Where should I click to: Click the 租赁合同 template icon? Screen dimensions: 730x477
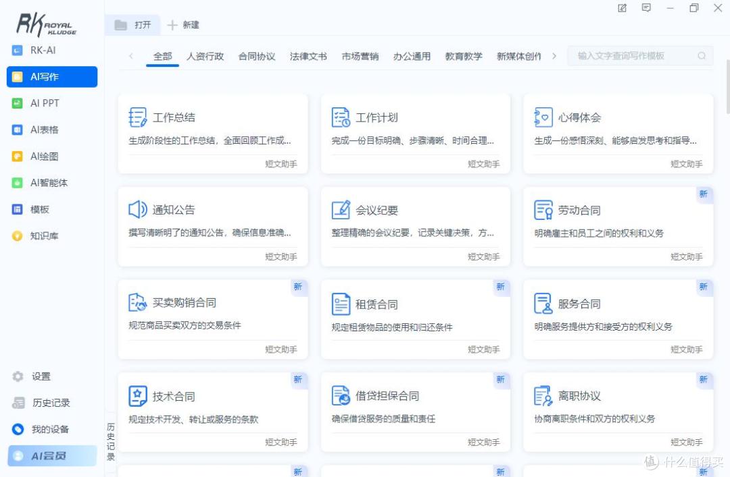[x=341, y=304]
